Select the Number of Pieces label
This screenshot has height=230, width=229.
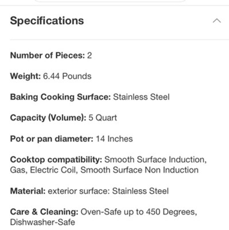click(48, 55)
